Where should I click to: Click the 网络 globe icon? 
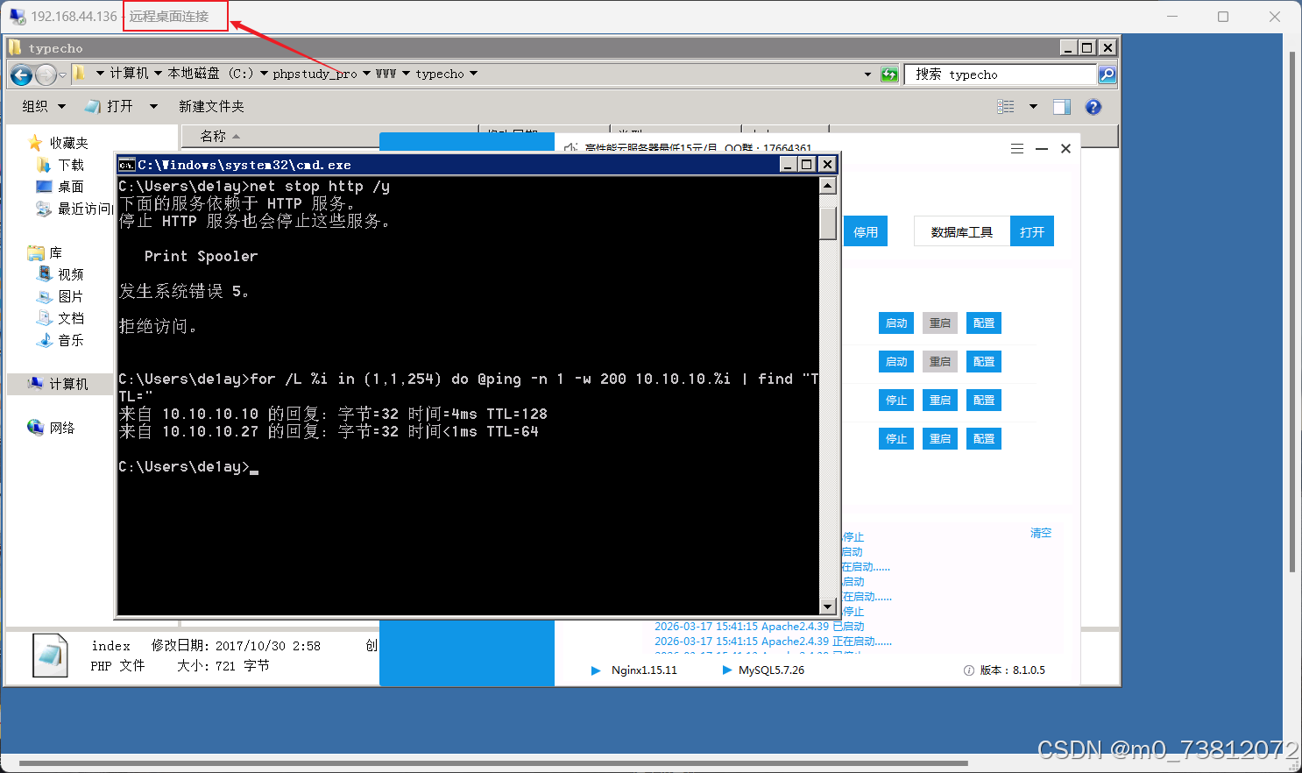(x=35, y=428)
